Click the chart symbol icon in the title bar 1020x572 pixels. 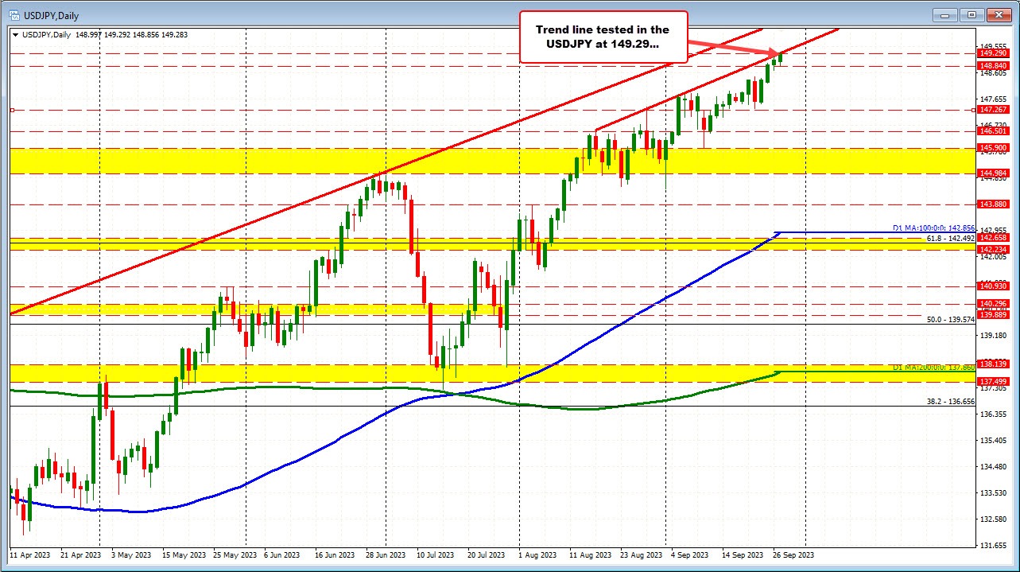pyautogui.click(x=15, y=14)
